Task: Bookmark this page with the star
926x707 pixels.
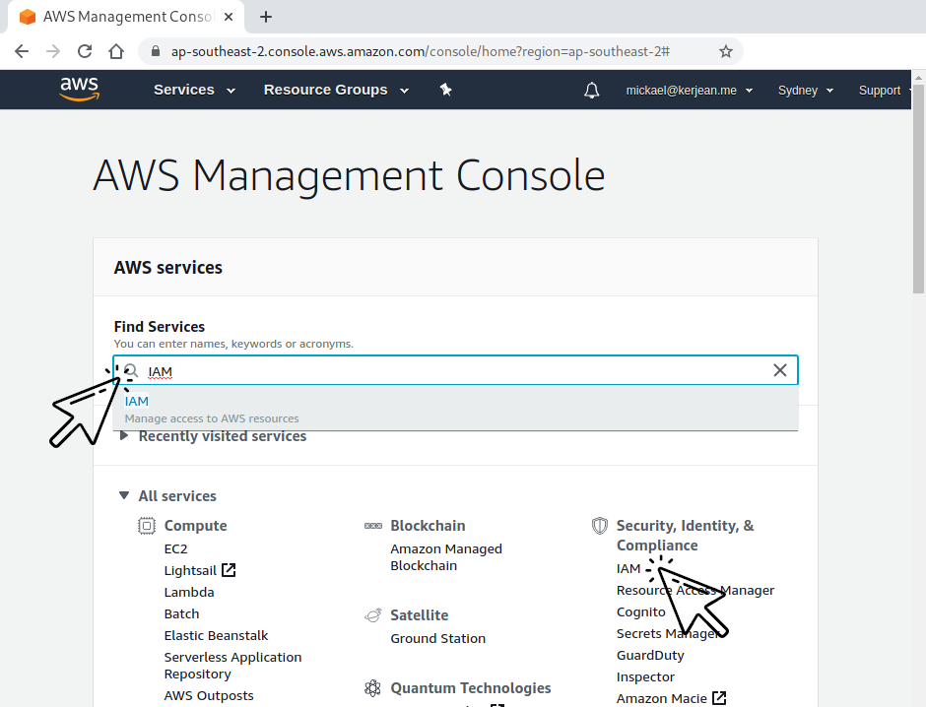Action: tap(726, 51)
